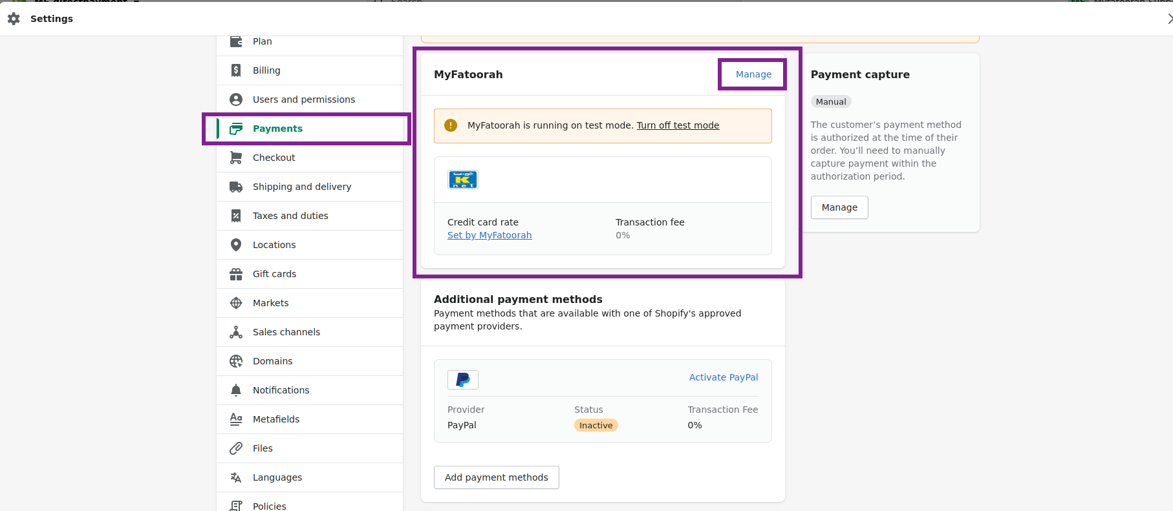Click the Billing dollar receipt icon

pos(236,70)
